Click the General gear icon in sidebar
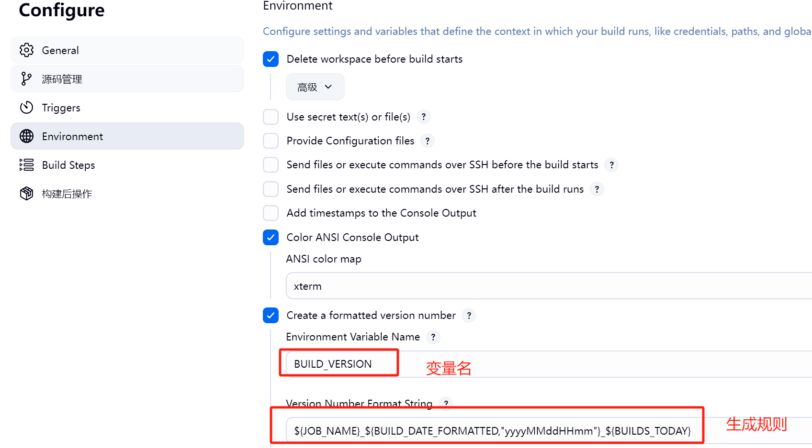 pos(27,50)
